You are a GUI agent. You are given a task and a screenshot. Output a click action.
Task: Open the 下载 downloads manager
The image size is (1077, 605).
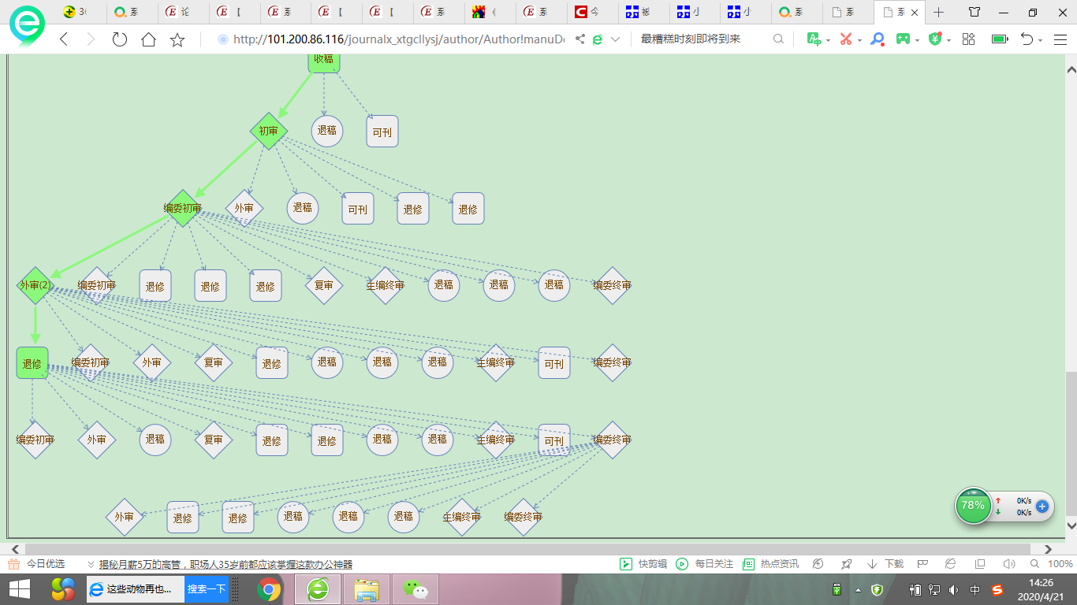pos(885,564)
